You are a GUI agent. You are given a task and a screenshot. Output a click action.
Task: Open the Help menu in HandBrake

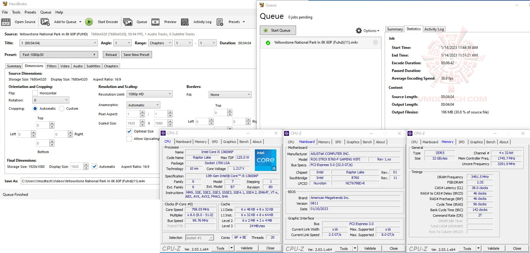[59, 12]
